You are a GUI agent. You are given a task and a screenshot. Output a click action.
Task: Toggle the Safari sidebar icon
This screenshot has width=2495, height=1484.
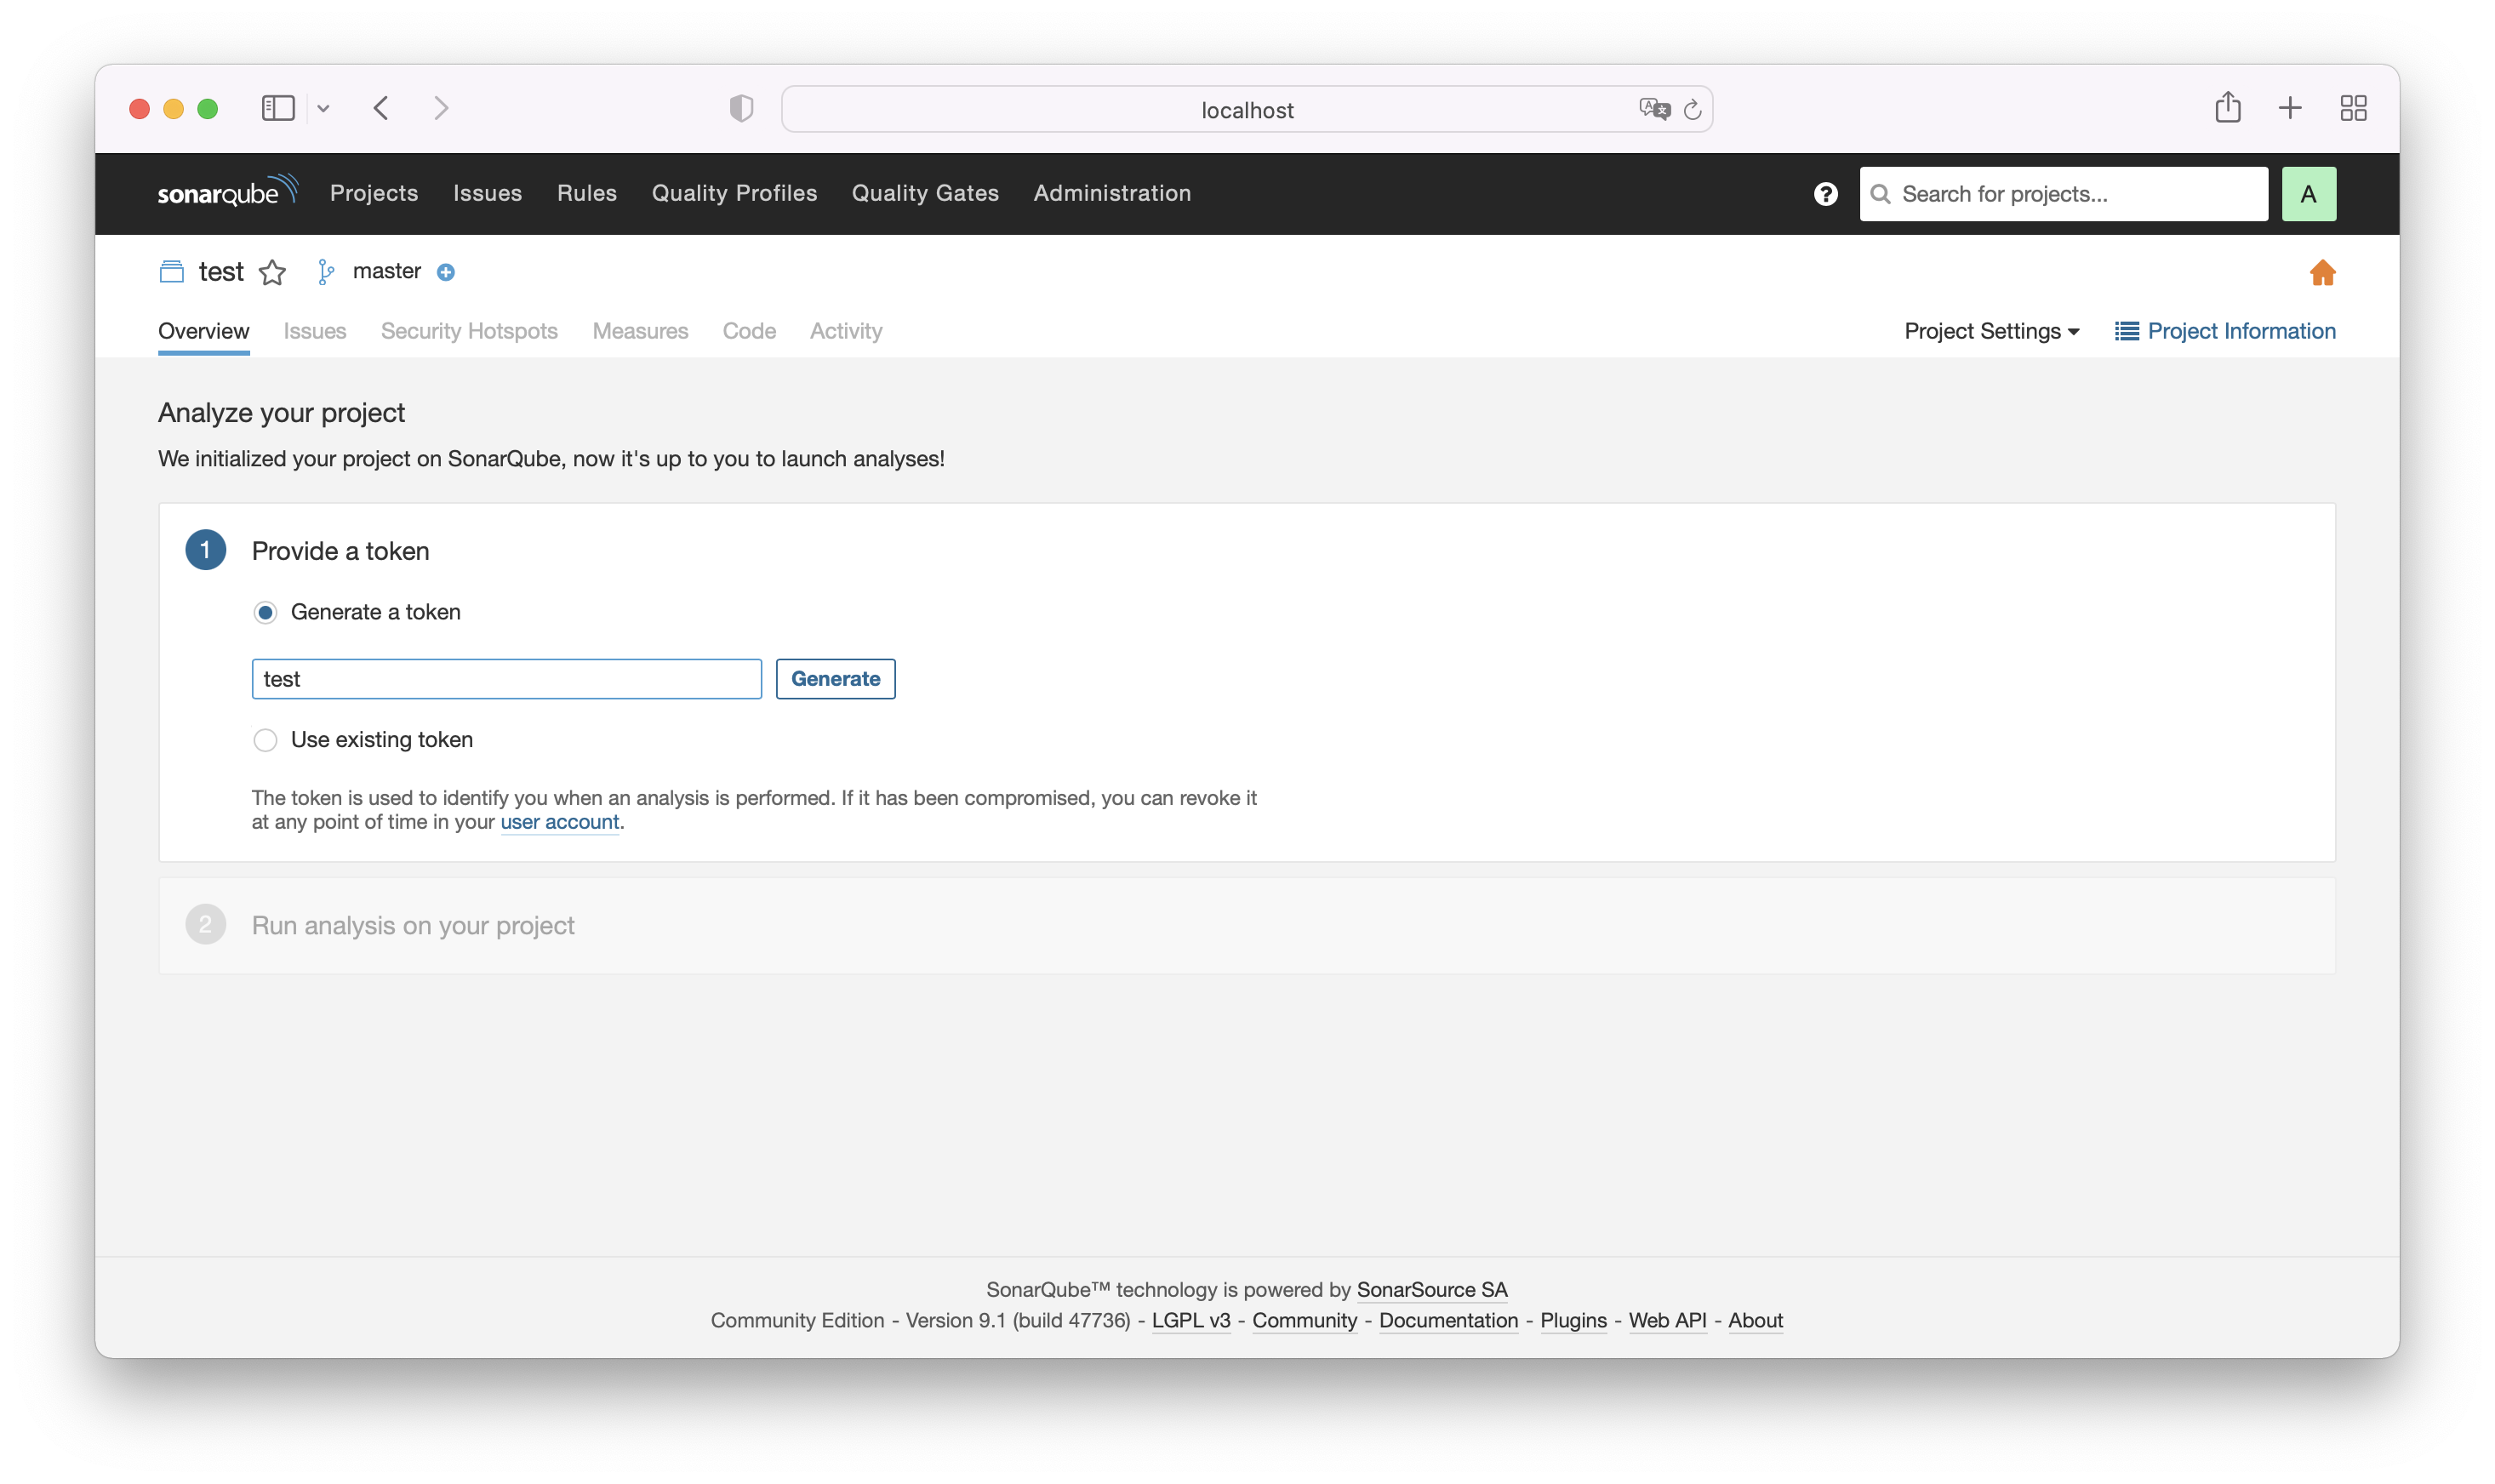[278, 108]
